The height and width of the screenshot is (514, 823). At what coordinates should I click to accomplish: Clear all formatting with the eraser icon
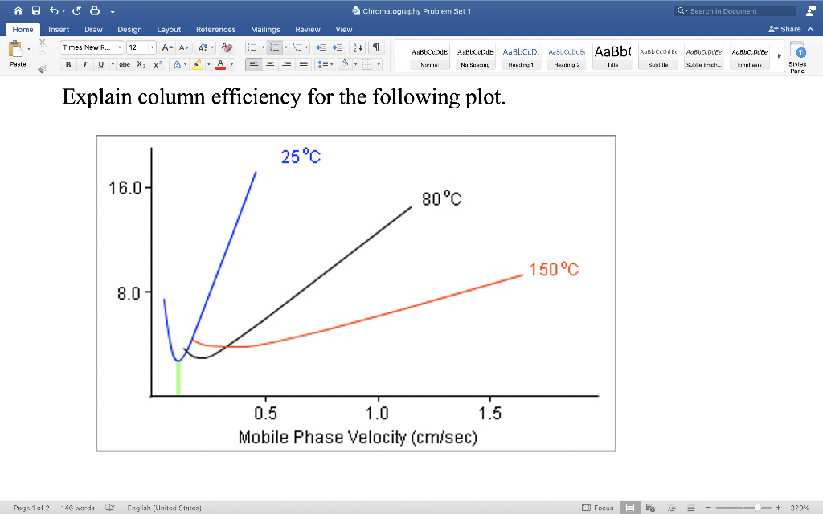(227, 47)
